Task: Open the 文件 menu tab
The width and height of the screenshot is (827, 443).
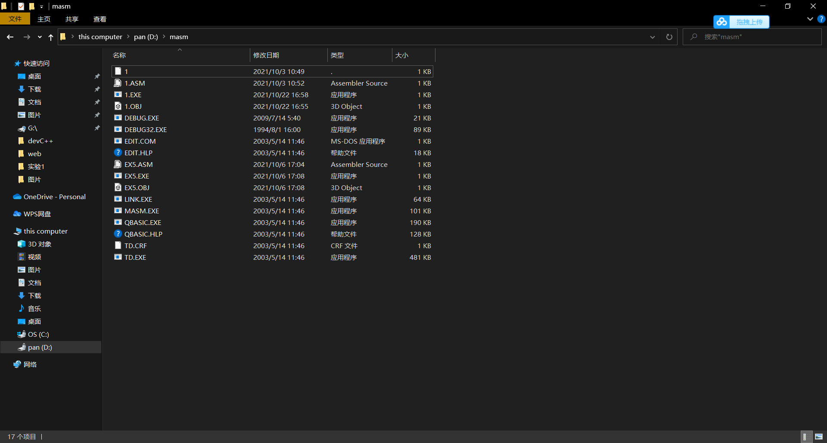Action: click(15, 19)
